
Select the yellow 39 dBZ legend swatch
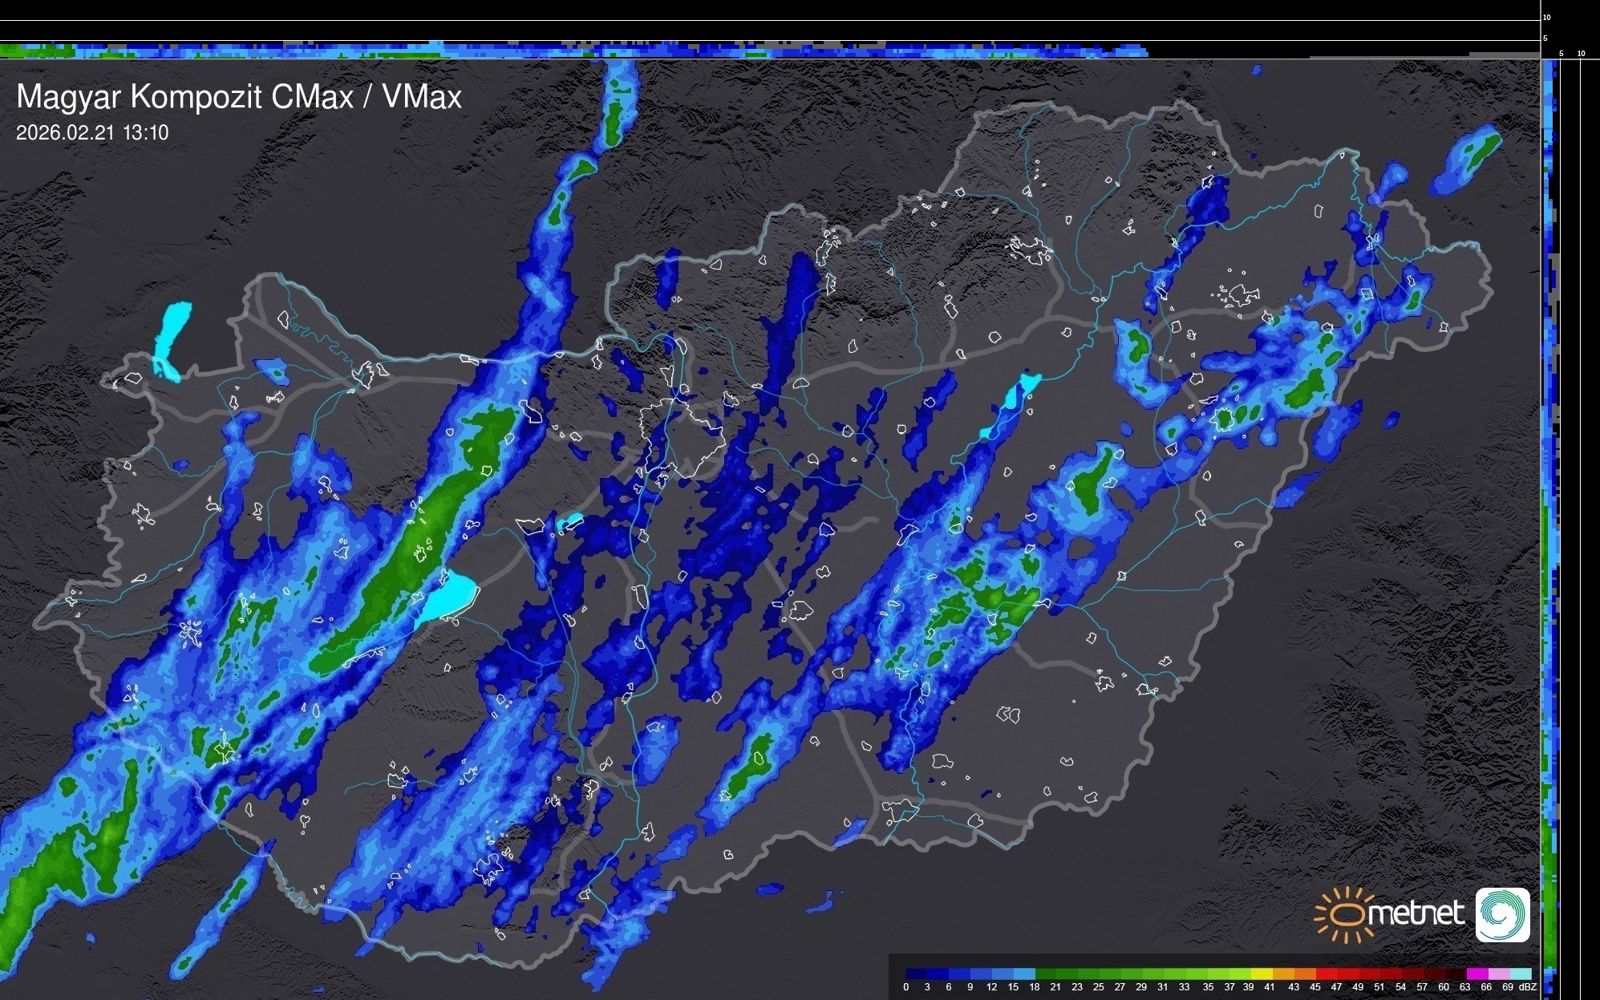1261,974
